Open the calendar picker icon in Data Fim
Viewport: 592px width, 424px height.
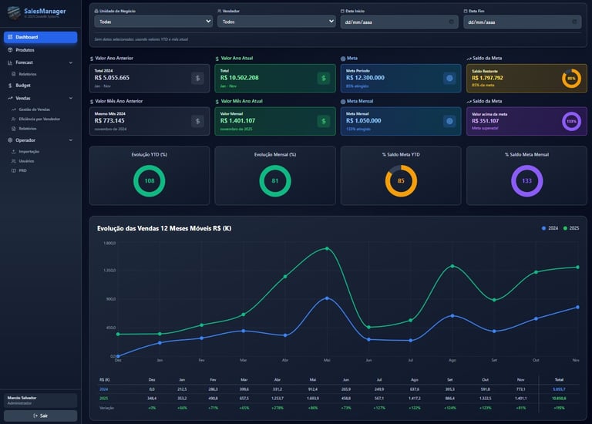click(x=574, y=22)
